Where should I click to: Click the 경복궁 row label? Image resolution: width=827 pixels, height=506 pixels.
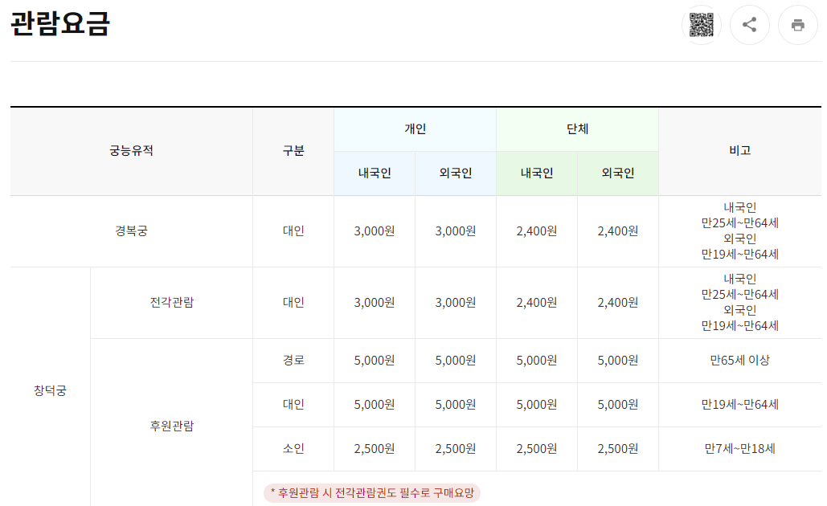[130, 231]
